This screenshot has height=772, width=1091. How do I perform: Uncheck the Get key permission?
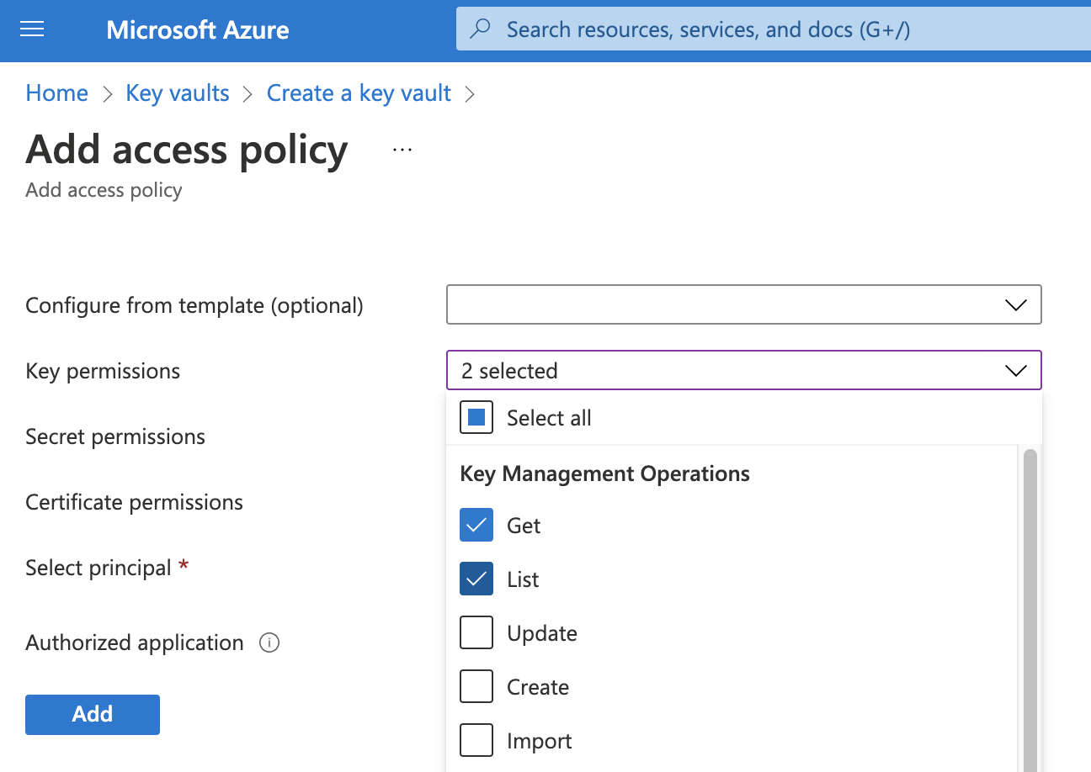pyautogui.click(x=476, y=526)
